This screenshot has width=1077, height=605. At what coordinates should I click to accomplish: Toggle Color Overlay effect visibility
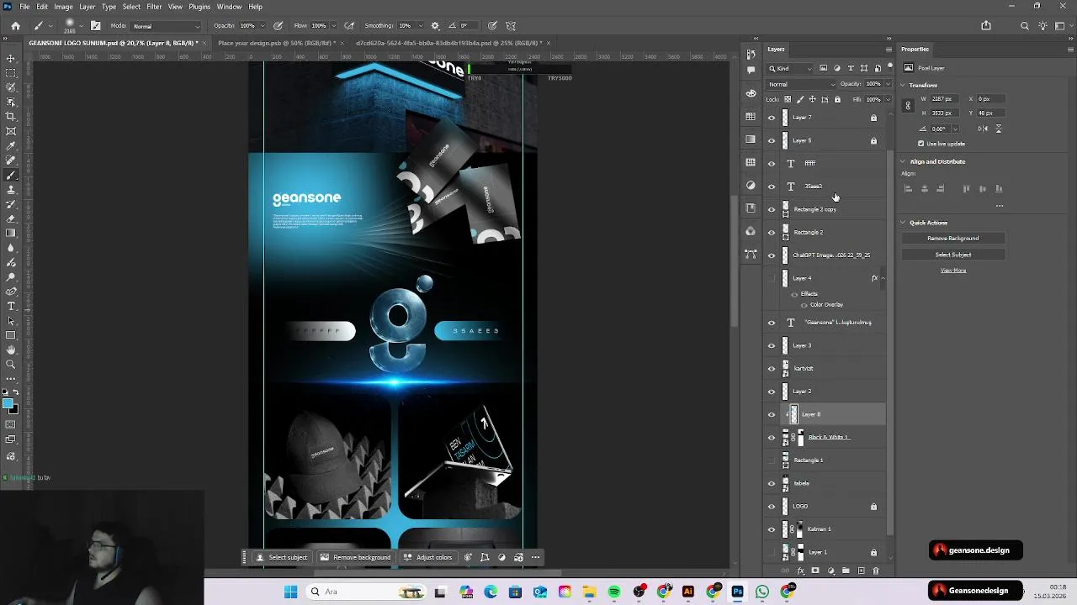point(804,304)
